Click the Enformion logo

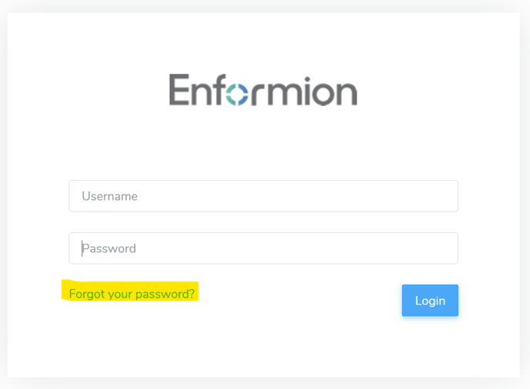tap(263, 90)
